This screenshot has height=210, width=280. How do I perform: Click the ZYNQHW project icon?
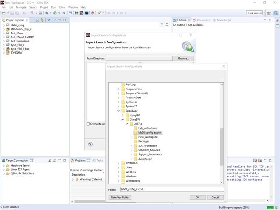point(8,52)
